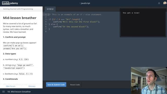Click the 'Or the second block?' string
The height and width of the screenshot is (94, 167).
tap(74, 27)
